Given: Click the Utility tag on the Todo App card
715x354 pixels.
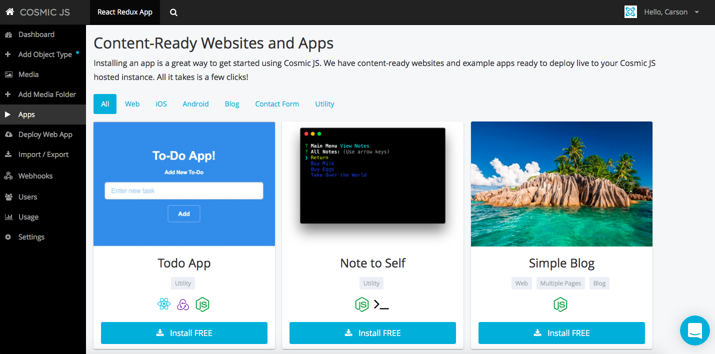Looking at the screenshot, I should (183, 283).
